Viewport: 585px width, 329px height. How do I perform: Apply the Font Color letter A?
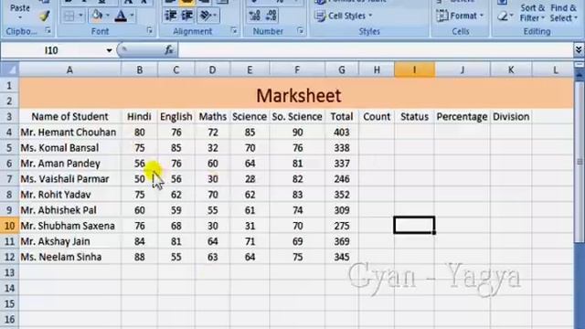(x=121, y=16)
